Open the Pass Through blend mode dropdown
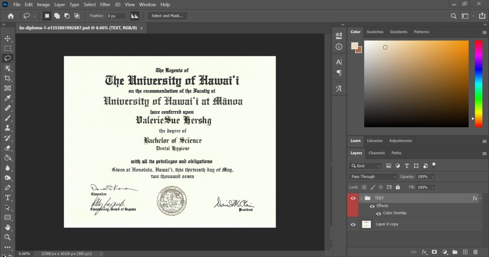 tap(373, 177)
